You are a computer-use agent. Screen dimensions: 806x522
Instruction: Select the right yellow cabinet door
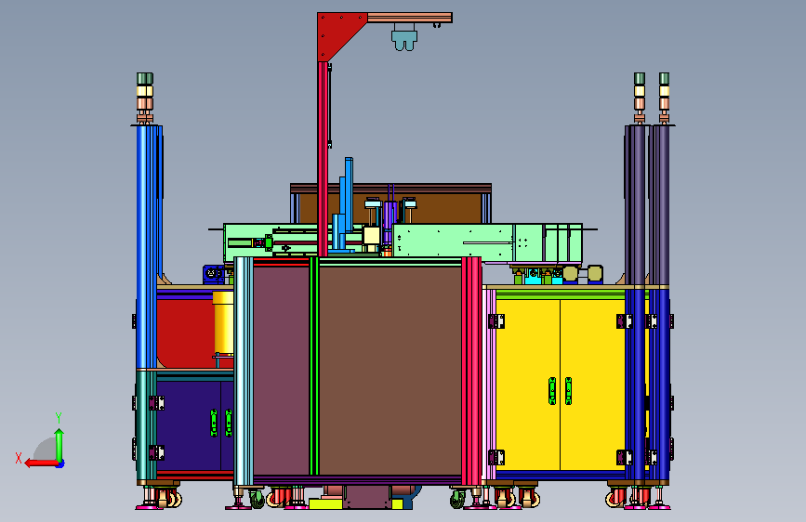coord(592,385)
